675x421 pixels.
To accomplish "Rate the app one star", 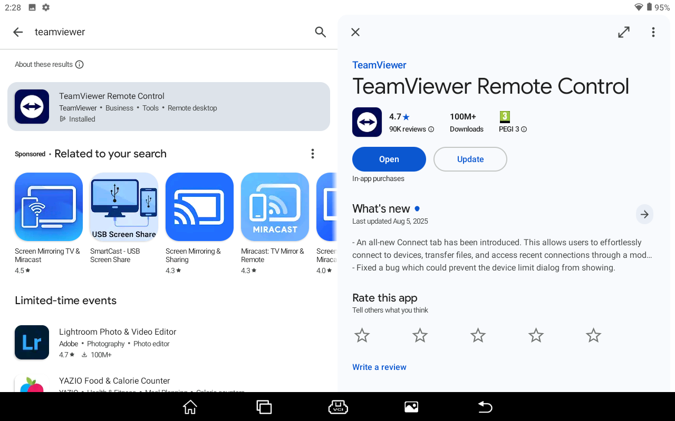I will point(362,335).
